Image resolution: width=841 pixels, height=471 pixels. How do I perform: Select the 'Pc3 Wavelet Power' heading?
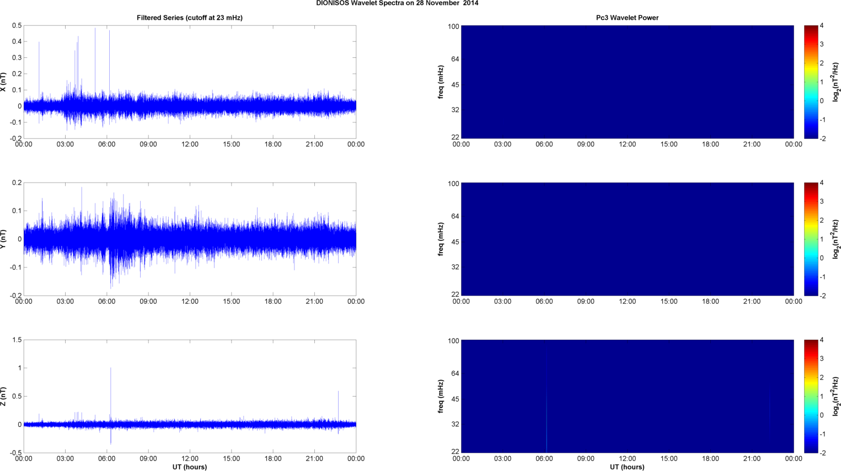[x=627, y=18]
